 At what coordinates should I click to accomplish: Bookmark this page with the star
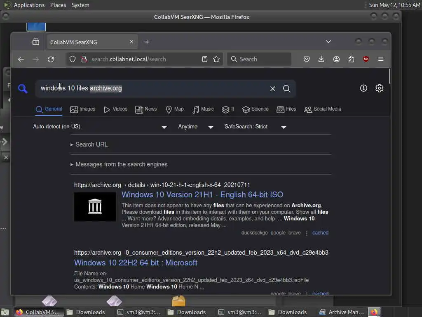[216, 59]
